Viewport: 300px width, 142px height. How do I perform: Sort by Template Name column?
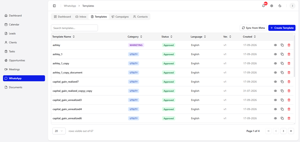(x=64, y=37)
